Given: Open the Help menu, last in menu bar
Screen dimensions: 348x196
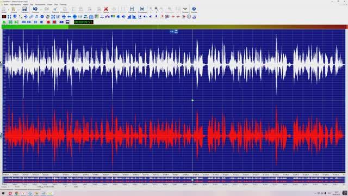Looking at the screenshot, I should (x=63, y=4).
